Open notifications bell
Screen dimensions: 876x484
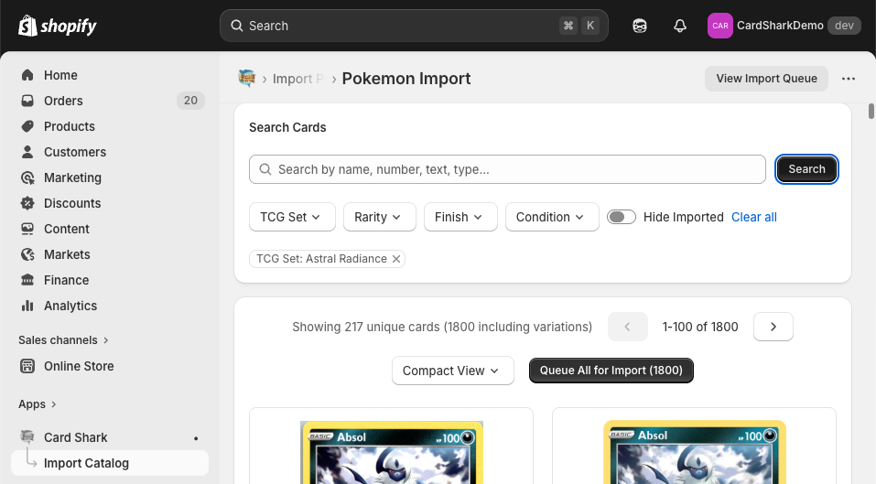[x=680, y=26]
